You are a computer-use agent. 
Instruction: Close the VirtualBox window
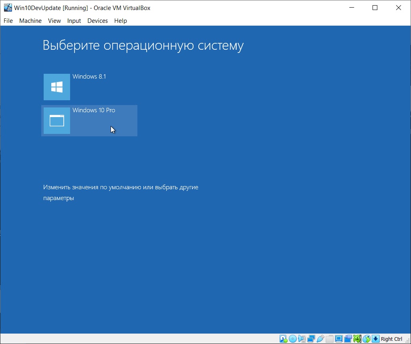coord(399,8)
